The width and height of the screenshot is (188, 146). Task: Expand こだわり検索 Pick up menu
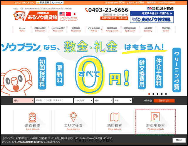click(x=94, y=29)
